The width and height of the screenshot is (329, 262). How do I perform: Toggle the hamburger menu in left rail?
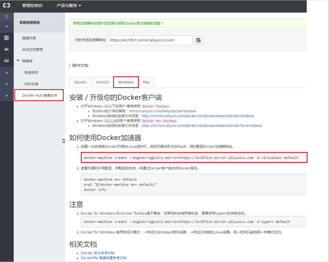7,17
